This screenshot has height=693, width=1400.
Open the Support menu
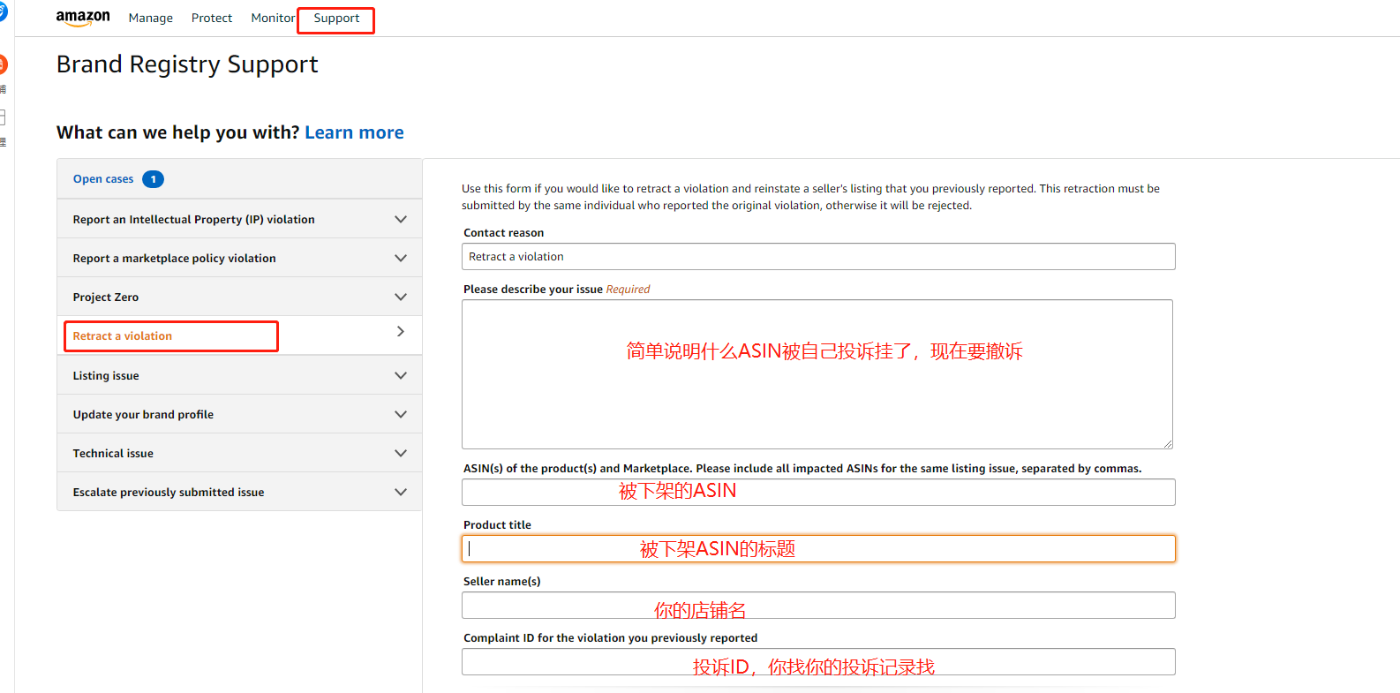click(x=336, y=19)
